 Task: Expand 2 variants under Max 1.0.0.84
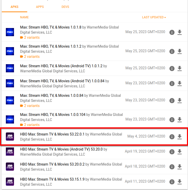click(x=30, y=106)
